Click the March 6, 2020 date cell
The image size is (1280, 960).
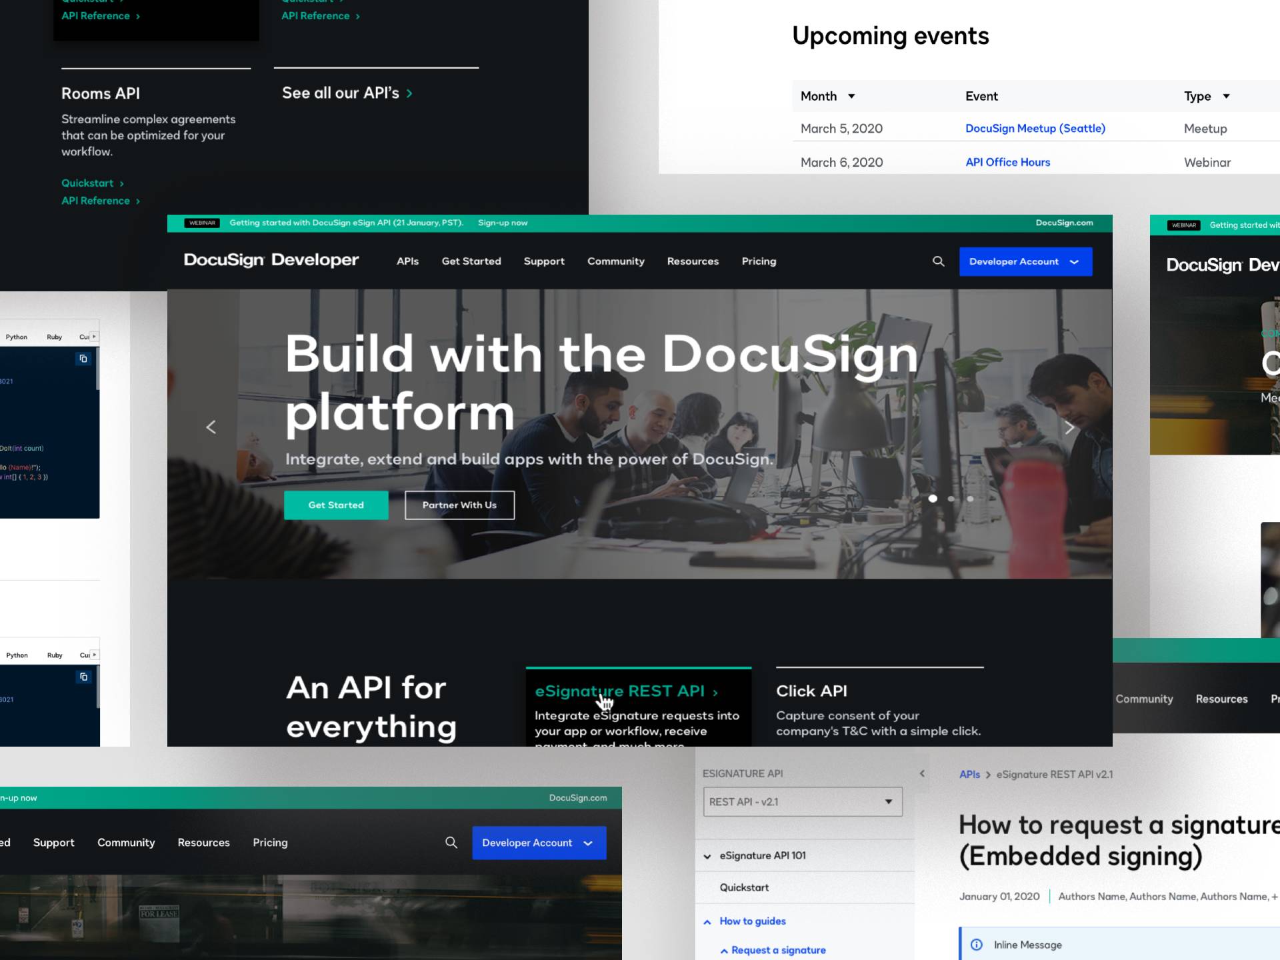pyautogui.click(x=841, y=162)
